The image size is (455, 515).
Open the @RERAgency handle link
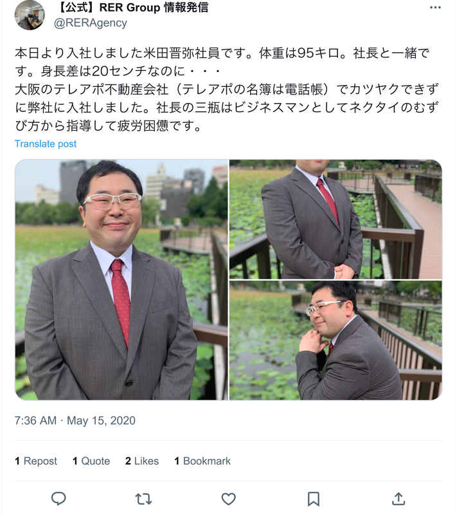pos(91,23)
